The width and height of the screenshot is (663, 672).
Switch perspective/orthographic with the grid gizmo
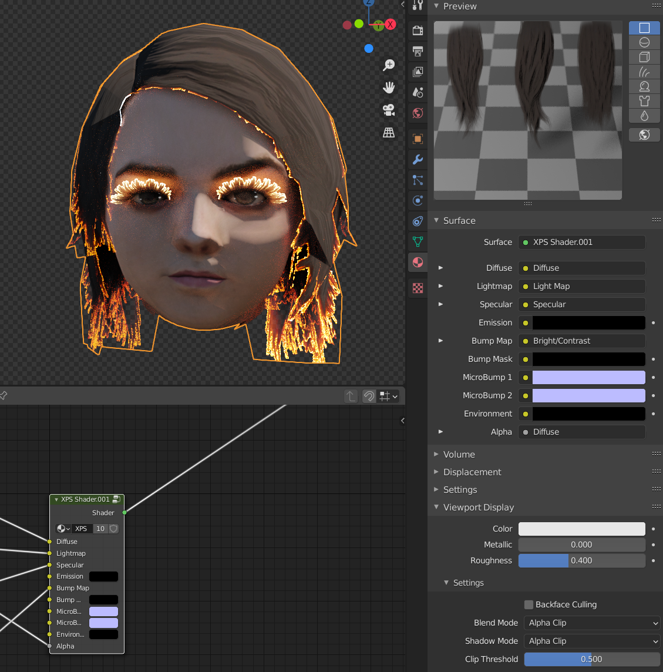coord(389,133)
